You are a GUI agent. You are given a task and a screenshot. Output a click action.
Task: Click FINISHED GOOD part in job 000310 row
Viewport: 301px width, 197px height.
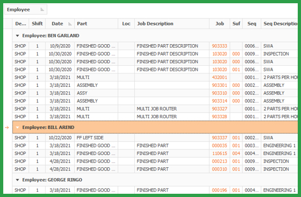[x=96, y=169]
